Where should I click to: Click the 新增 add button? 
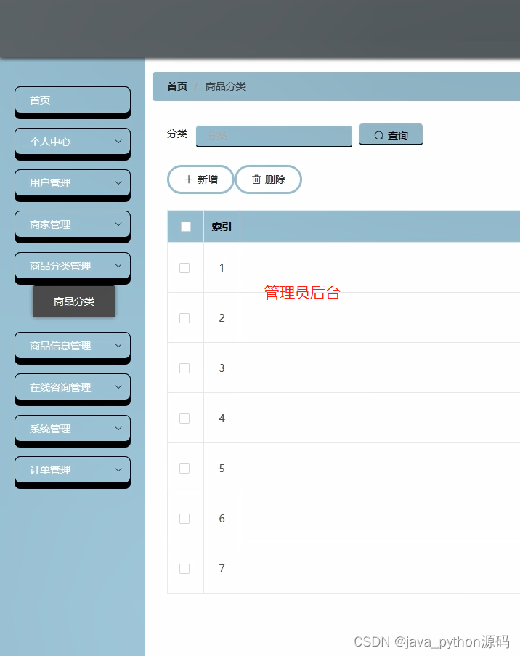coord(200,179)
